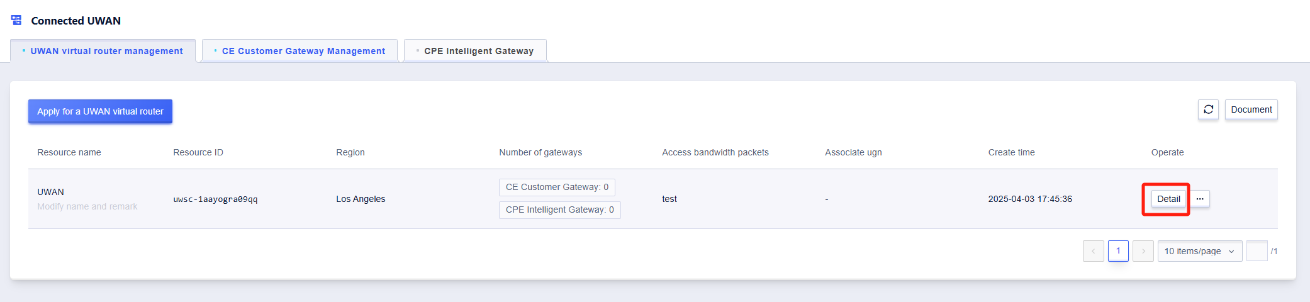This screenshot has width=1310, height=302.
Task: Click Modify name and remark link
Action: 87,206
